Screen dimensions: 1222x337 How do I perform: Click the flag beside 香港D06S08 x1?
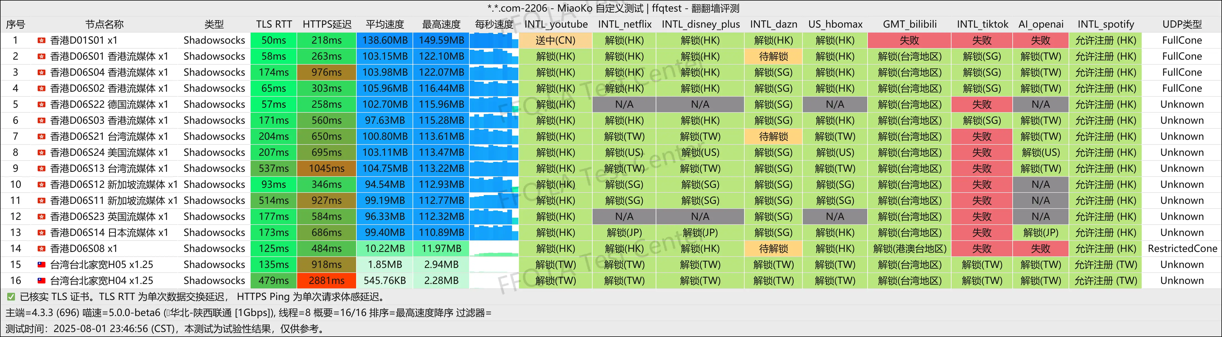(x=42, y=249)
